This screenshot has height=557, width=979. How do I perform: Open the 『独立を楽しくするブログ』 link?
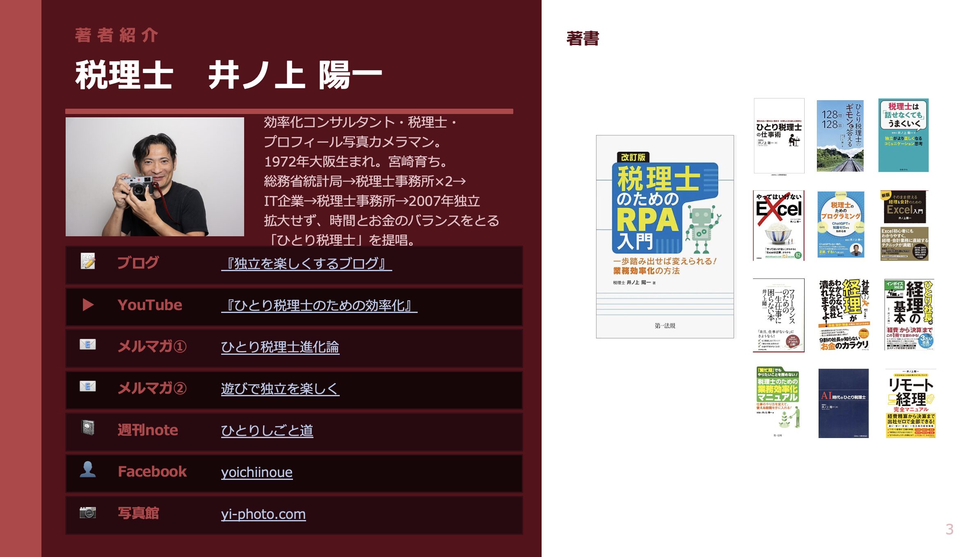(306, 264)
